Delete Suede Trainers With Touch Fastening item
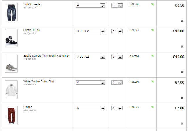This screenshot has height=131, width=192. point(182,72)
